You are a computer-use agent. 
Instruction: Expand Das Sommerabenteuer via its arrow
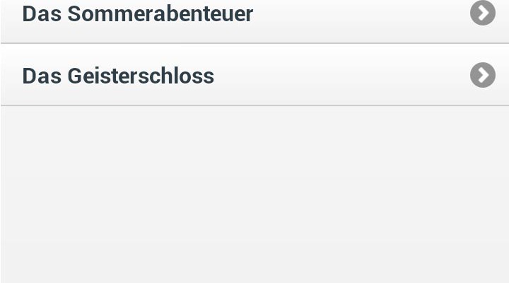pos(483,13)
